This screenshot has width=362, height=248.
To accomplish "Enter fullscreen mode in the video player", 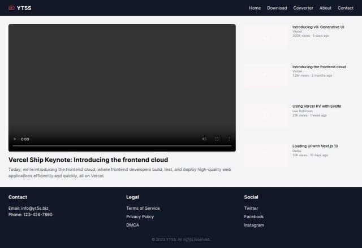I will tap(217, 139).
